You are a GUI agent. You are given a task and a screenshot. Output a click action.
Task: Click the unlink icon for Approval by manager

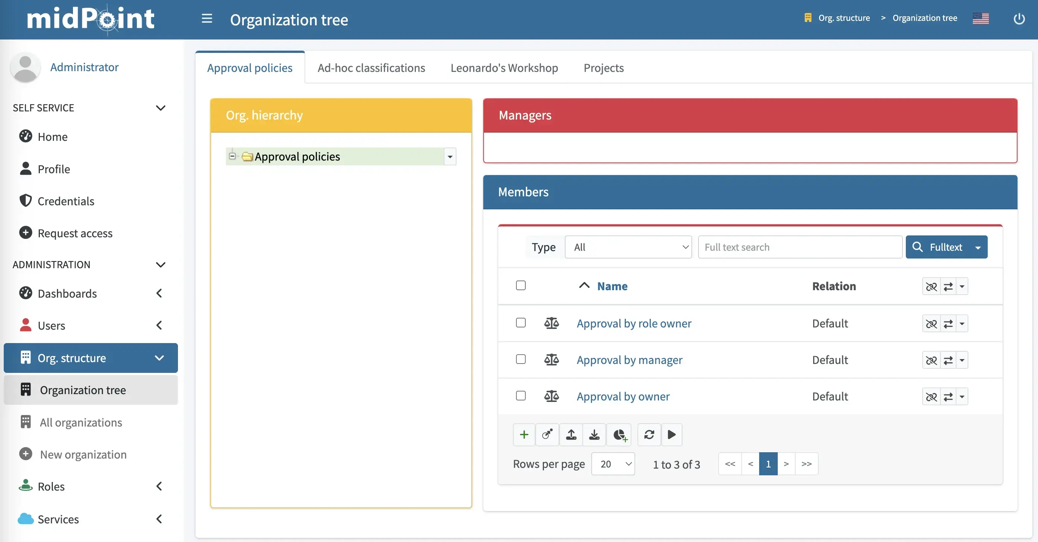point(932,360)
